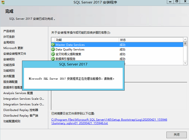The width and height of the screenshot is (189, 140).
Task: Select the Data Quality Services row
Action: tap(117, 49)
